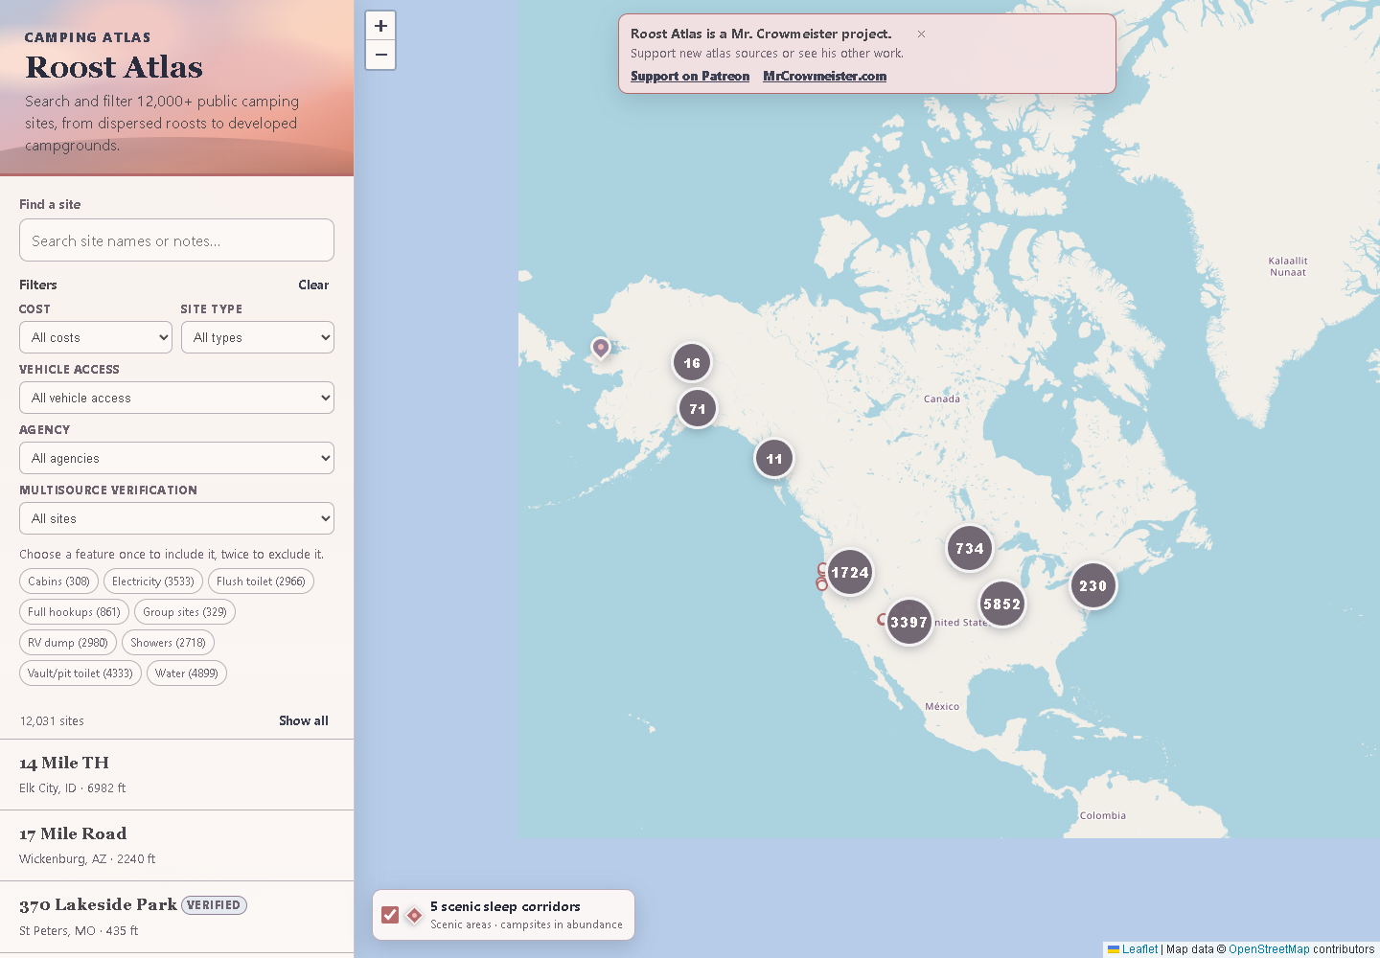The width and height of the screenshot is (1380, 958).
Task: Open the Site Type dropdown
Action: (x=257, y=337)
